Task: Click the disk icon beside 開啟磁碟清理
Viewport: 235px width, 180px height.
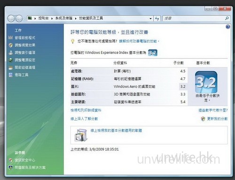Action: click(x=10, y=67)
